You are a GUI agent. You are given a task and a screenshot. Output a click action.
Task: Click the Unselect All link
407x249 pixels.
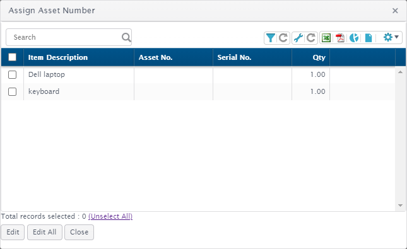(x=110, y=216)
